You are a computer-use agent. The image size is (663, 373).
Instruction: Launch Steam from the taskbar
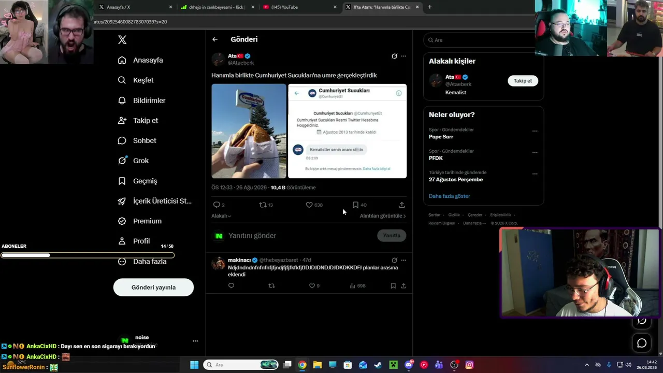click(x=378, y=365)
